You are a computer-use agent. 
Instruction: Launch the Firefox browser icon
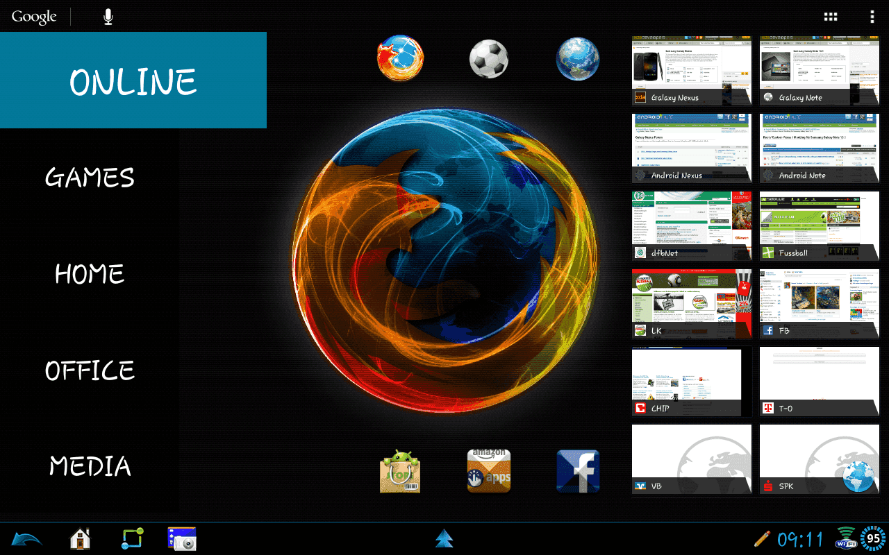coord(400,58)
